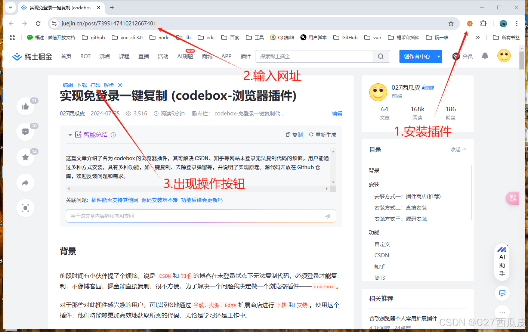Image resolution: width=528 pixels, height=332 pixels.
Task: Open comments using the speech bubble icon
Action: 25,131
